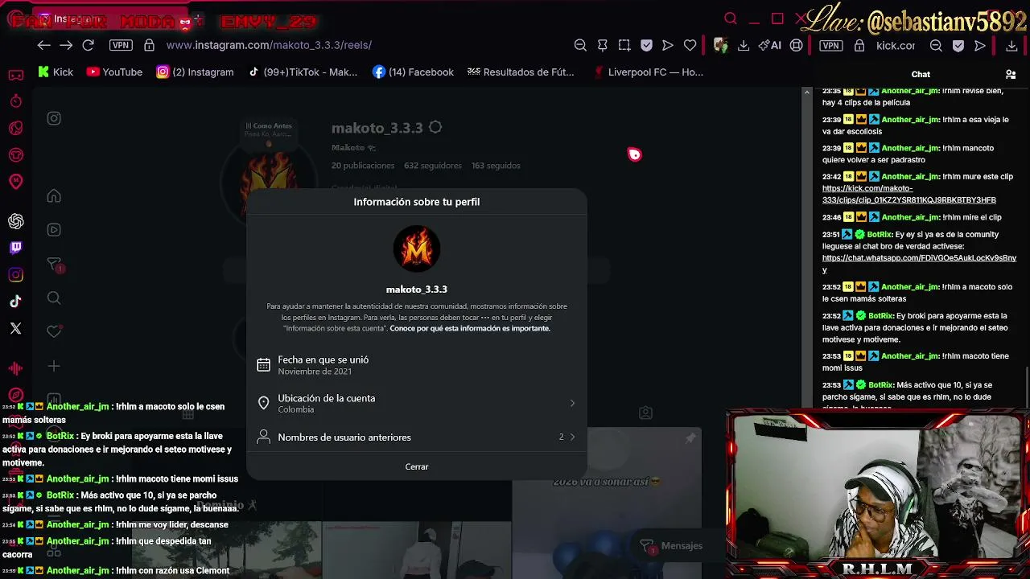Open the Aria AI assistant icon

click(770, 45)
